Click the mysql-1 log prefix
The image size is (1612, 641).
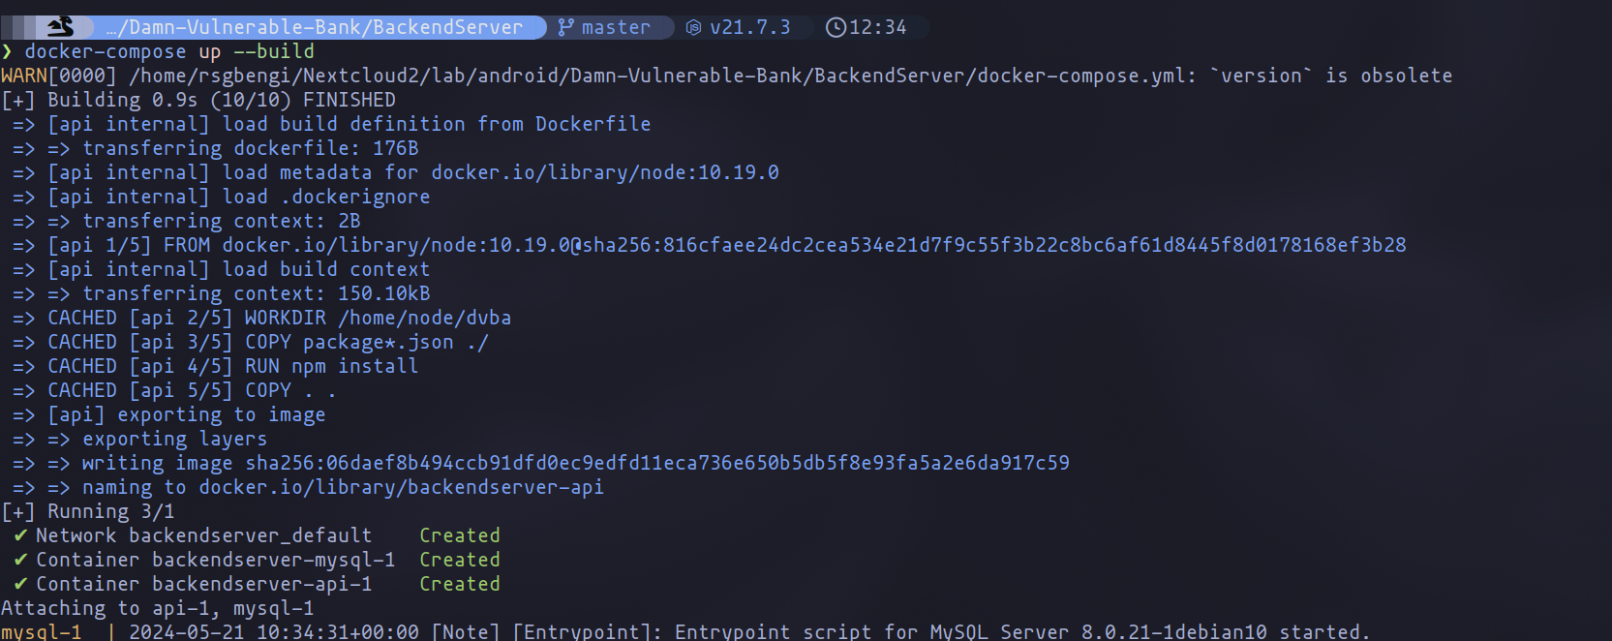pyautogui.click(x=42, y=631)
